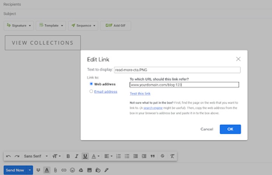Insert a numbered list
The image size is (272, 175).
(119, 156)
